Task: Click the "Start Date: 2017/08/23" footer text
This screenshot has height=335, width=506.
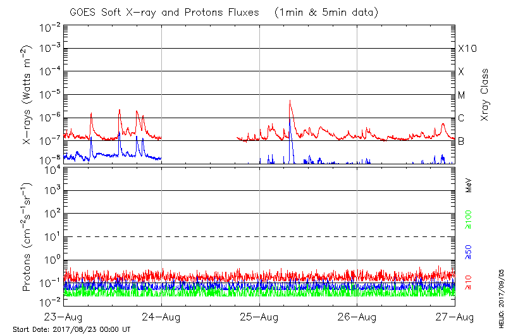Action: (71, 329)
